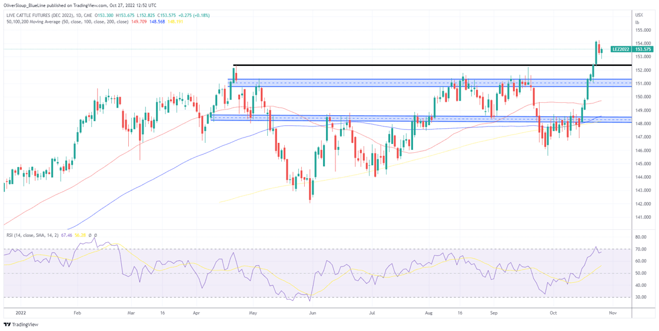The height and width of the screenshot is (331, 659).
Task: Click the 'Oct' time axis label
Action: point(553,313)
